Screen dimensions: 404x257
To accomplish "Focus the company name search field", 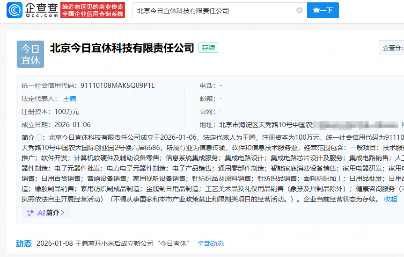I will click(215, 10).
